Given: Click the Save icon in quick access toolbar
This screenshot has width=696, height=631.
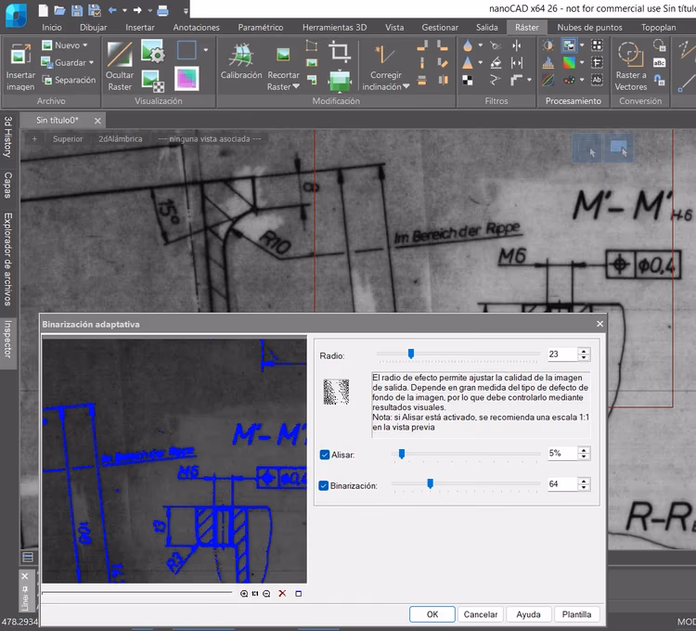Looking at the screenshot, I should click(x=77, y=10).
